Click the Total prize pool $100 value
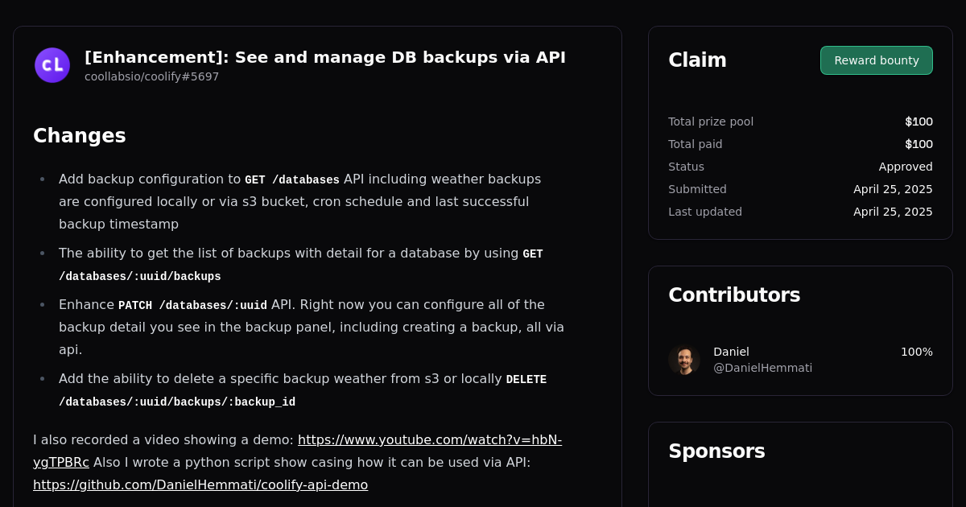This screenshot has width=966, height=507. coord(919,122)
